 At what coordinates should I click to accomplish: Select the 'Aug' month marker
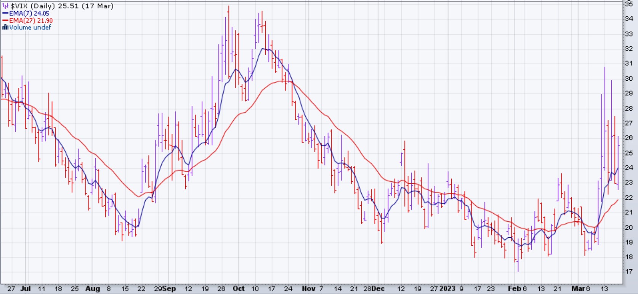(x=93, y=289)
